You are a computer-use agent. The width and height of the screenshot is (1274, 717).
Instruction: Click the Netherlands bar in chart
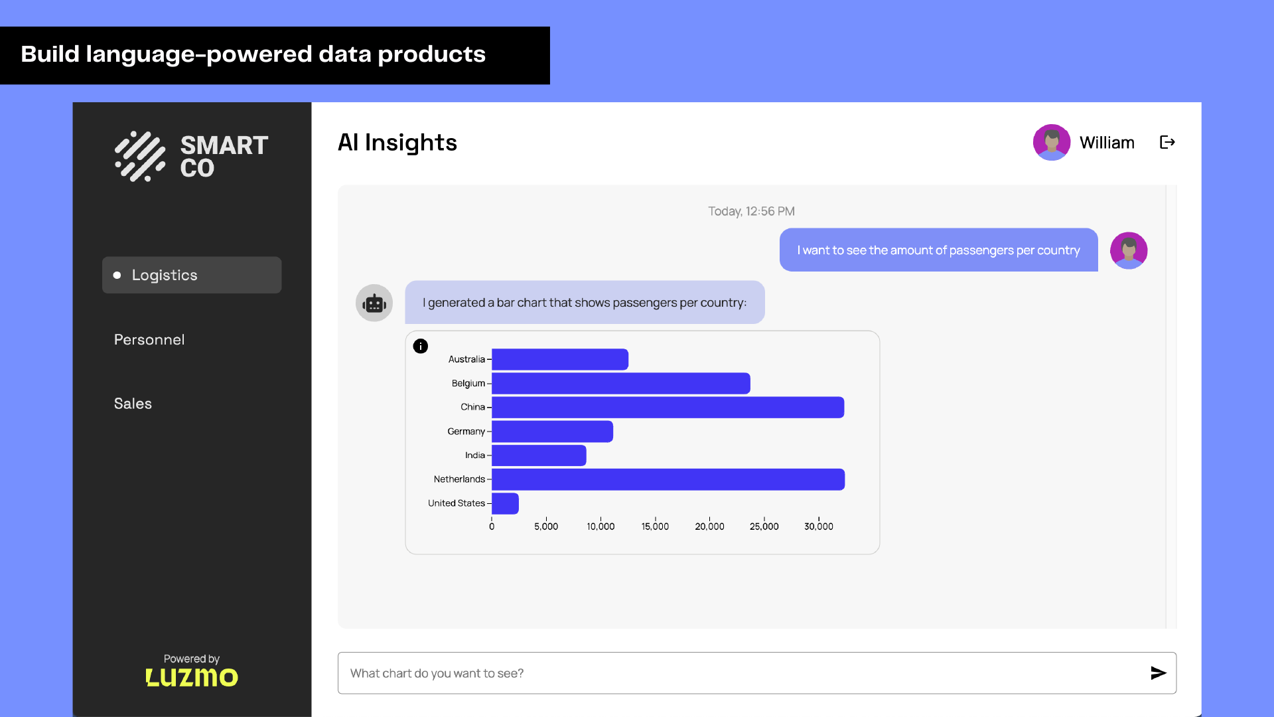tap(668, 479)
